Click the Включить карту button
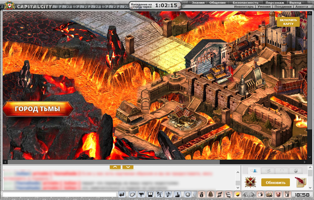This screenshot has height=200, width=314. click(x=288, y=22)
